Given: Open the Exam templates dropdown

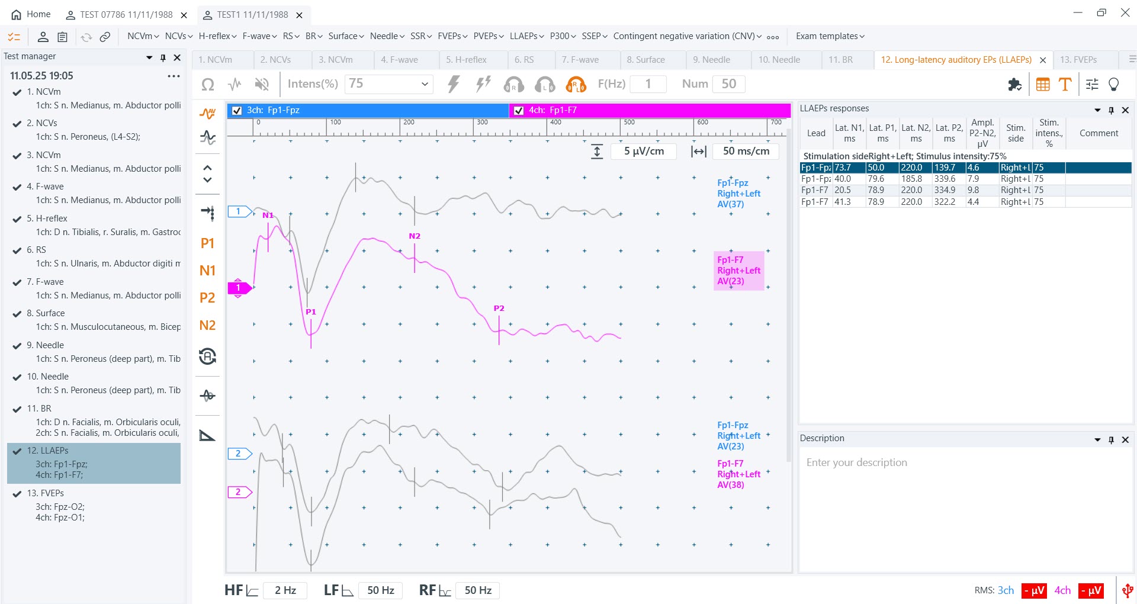Looking at the screenshot, I should 830,36.
